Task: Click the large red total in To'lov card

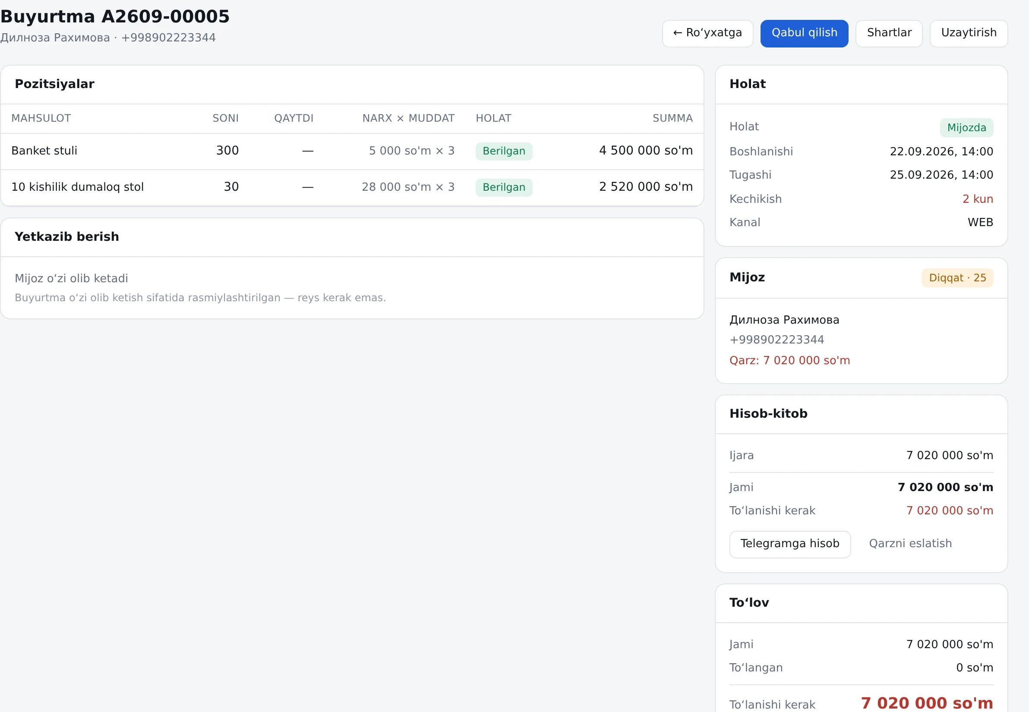Action: pyautogui.click(x=927, y=703)
